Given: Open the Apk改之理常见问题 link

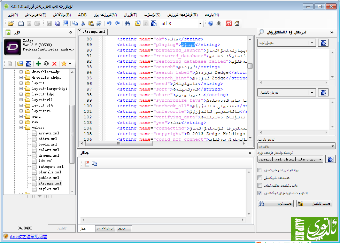Looking at the screenshot, I should click(x=28, y=237).
